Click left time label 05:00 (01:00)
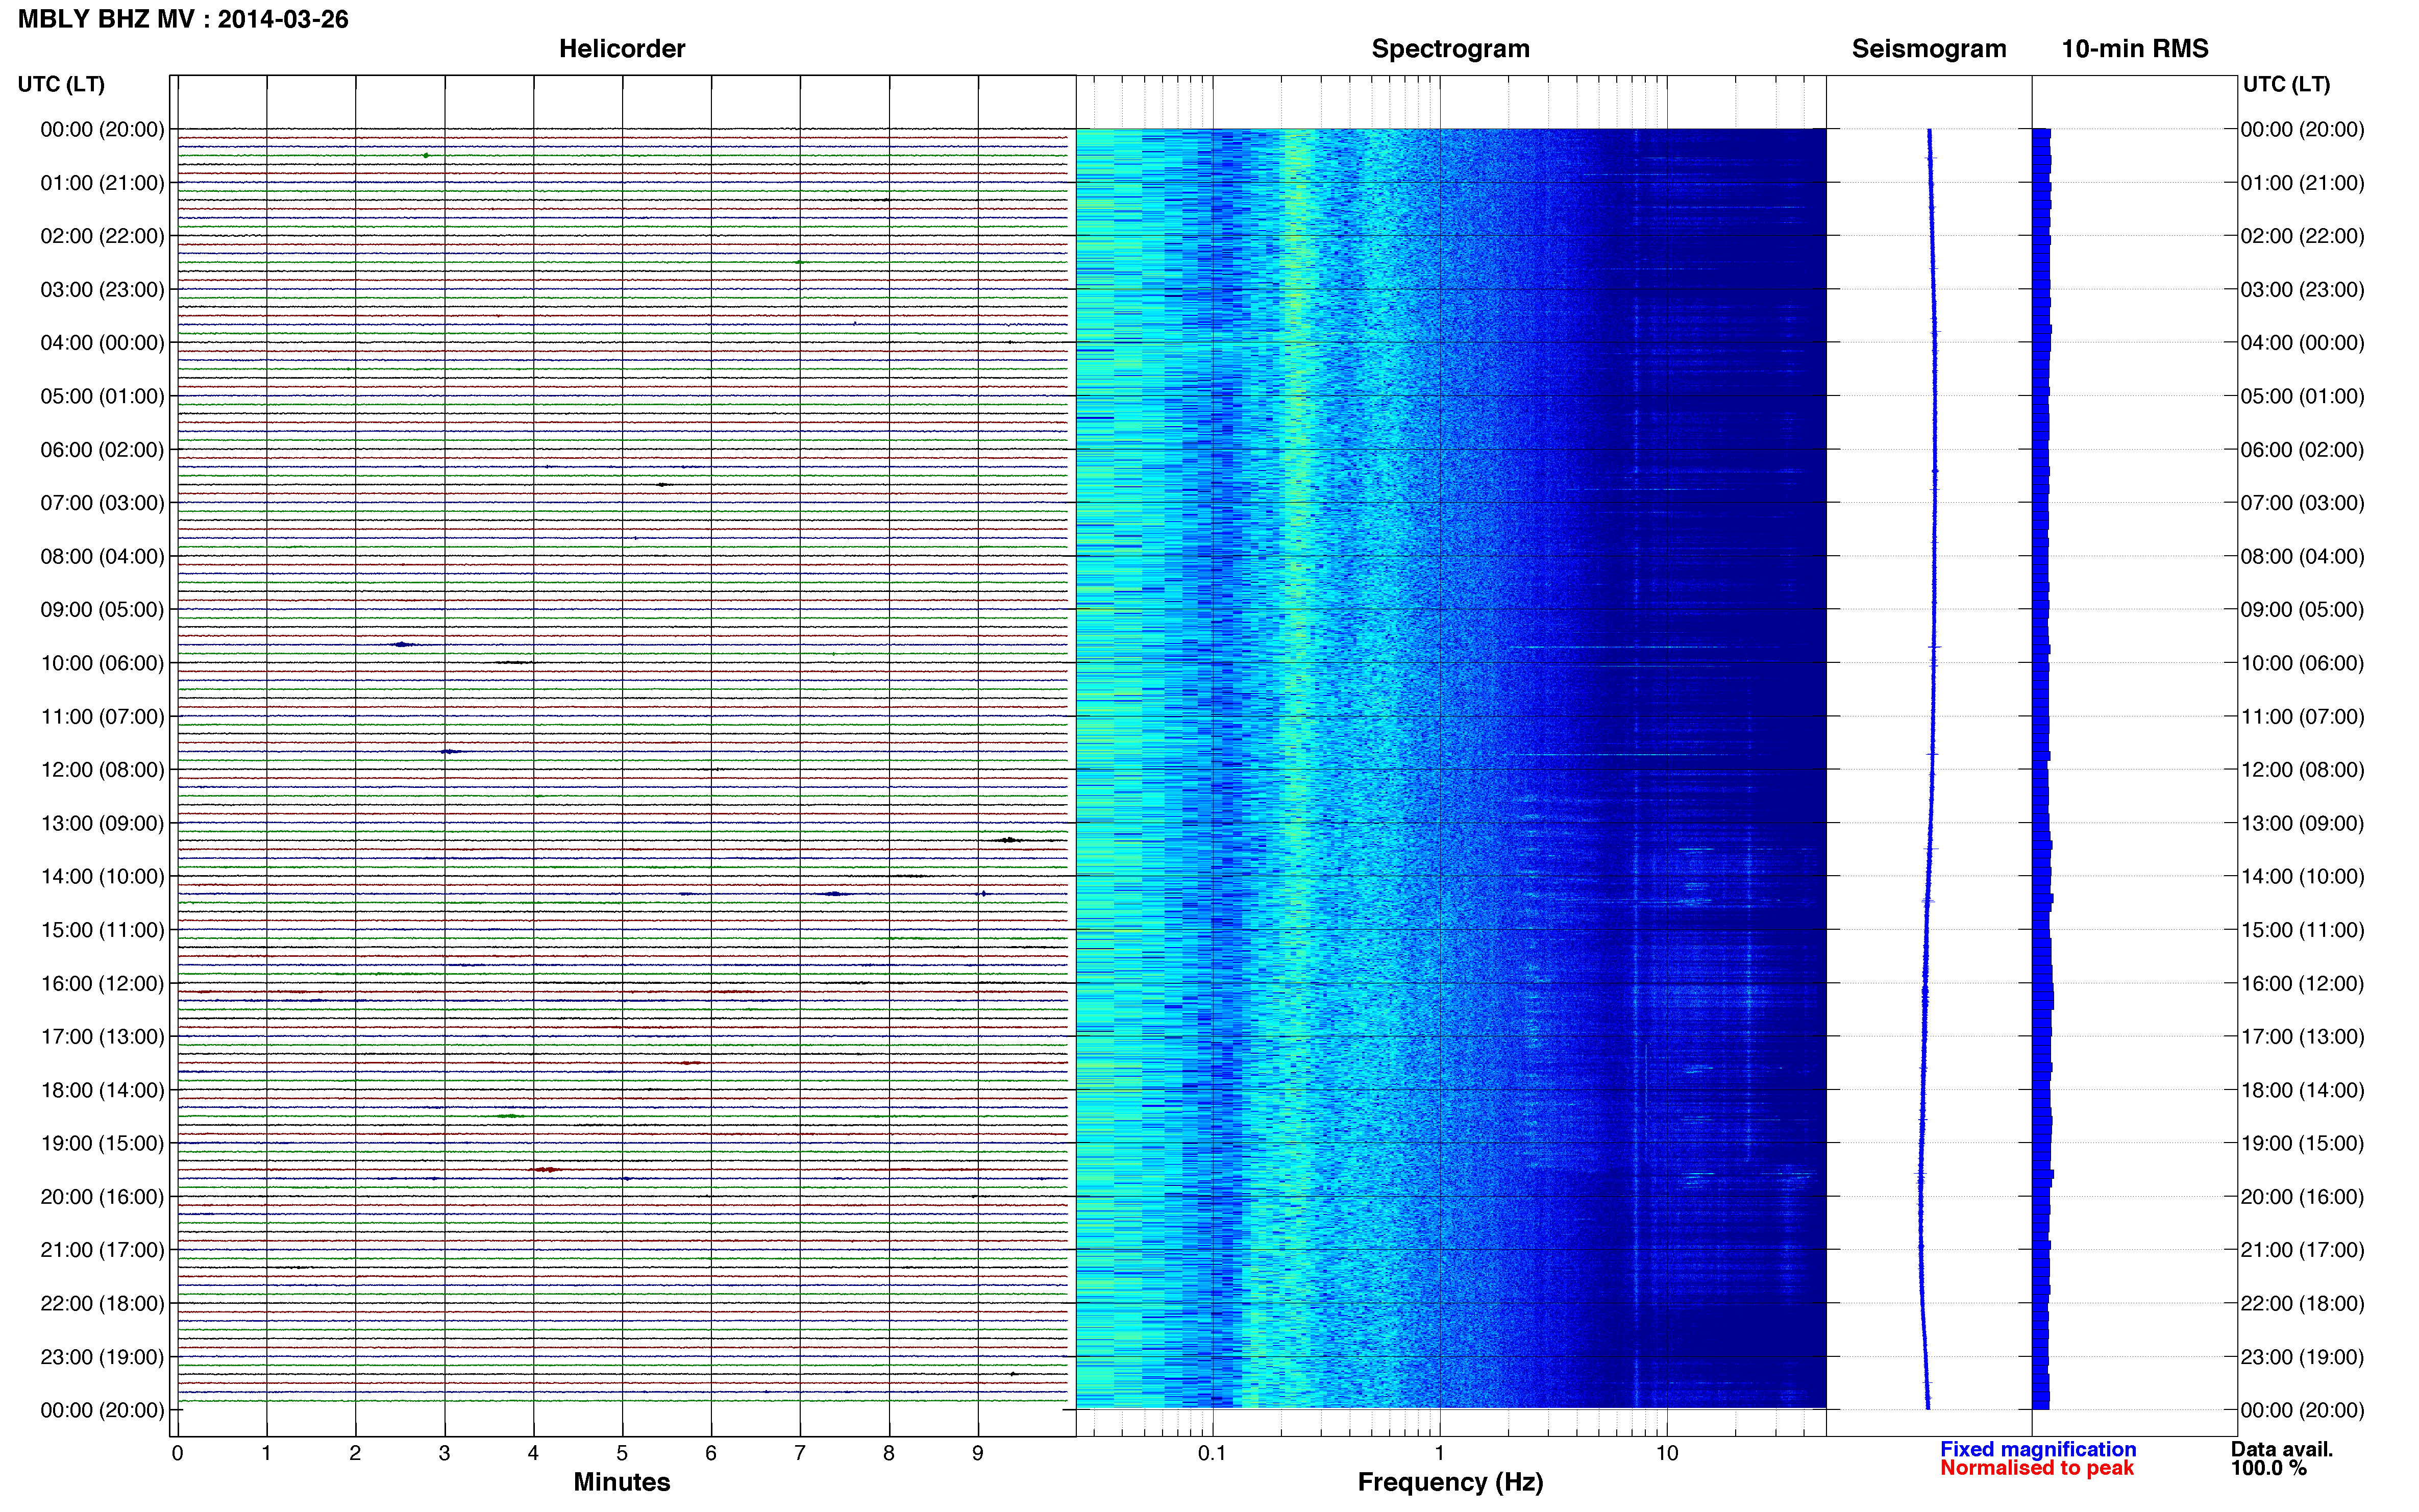 [x=102, y=396]
